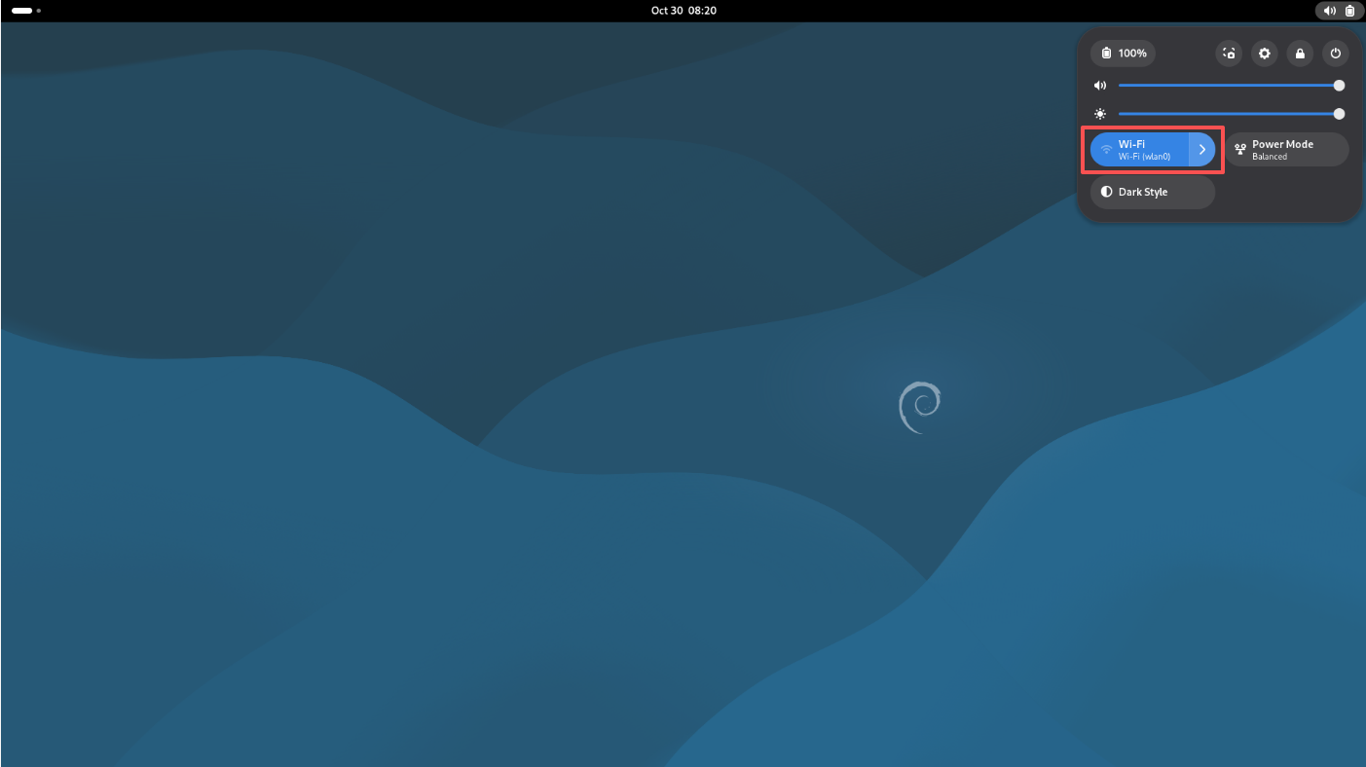
Task: Open the clock and calendar menu
Action: pyautogui.click(x=683, y=11)
